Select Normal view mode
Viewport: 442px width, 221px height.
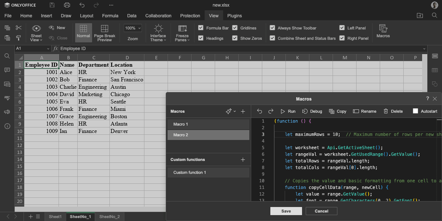point(83,32)
